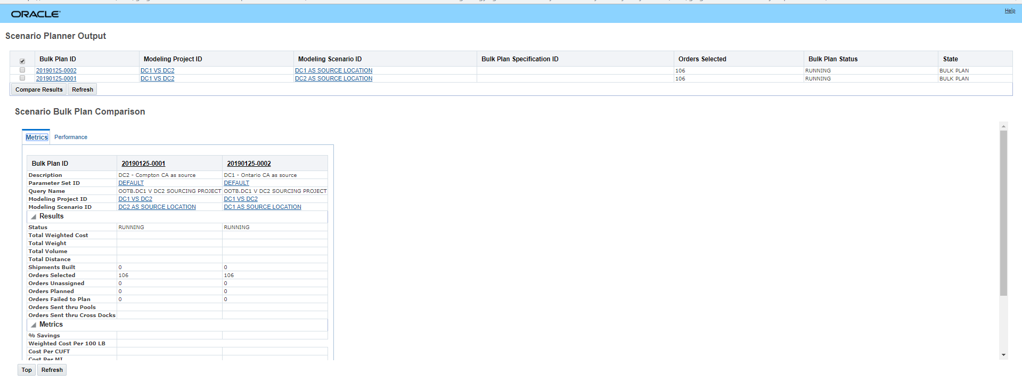
Task: Open bulk plan 20190125-0001 in output table
Action: (x=56, y=78)
